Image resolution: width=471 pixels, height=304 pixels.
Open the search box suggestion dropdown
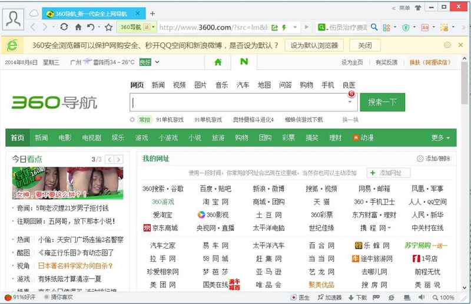[350, 102]
